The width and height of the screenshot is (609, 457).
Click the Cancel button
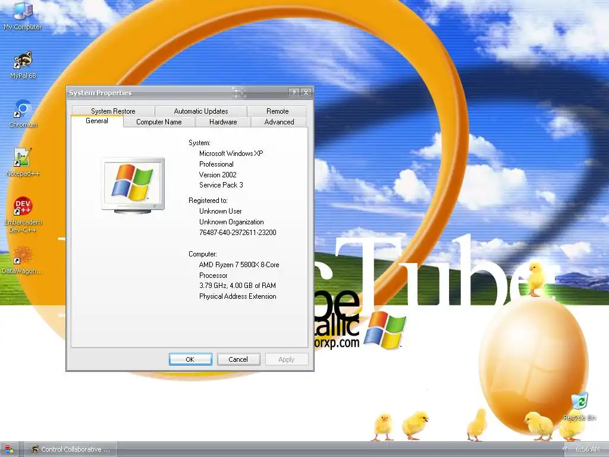[x=238, y=359]
